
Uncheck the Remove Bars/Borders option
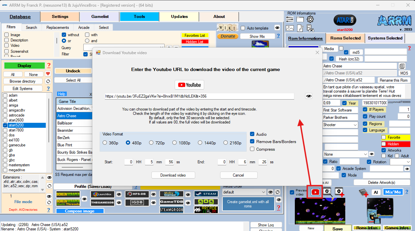pyautogui.click(x=252, y=142)
